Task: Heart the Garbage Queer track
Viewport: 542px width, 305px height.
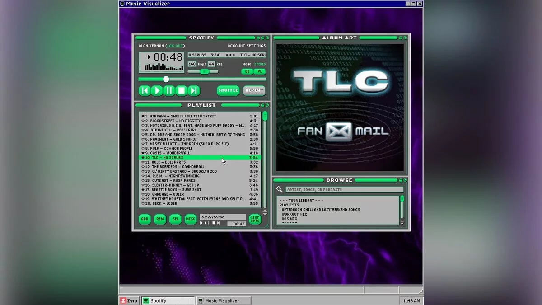Action: tap(143, 194)
